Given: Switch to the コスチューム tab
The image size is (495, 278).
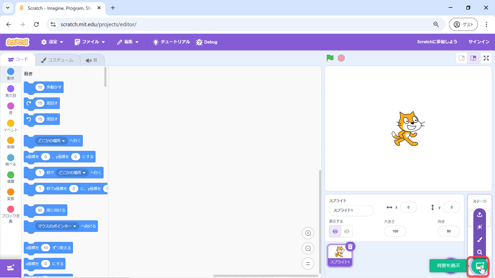Looking at the screenshot, I should coord(57,60).
